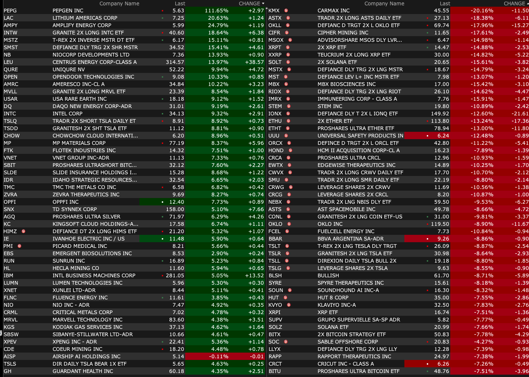Click AISP's red -0.11% change cell
Viewport: 529px width, 377px height.
click(219, 357)
